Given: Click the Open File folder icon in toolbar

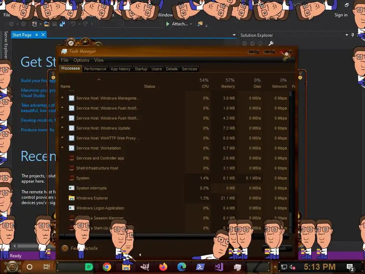Looking at the screenshot, I should click(x=47, y=24).
